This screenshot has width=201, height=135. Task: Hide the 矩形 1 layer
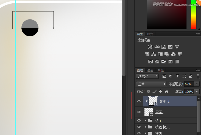click(139, 101)
